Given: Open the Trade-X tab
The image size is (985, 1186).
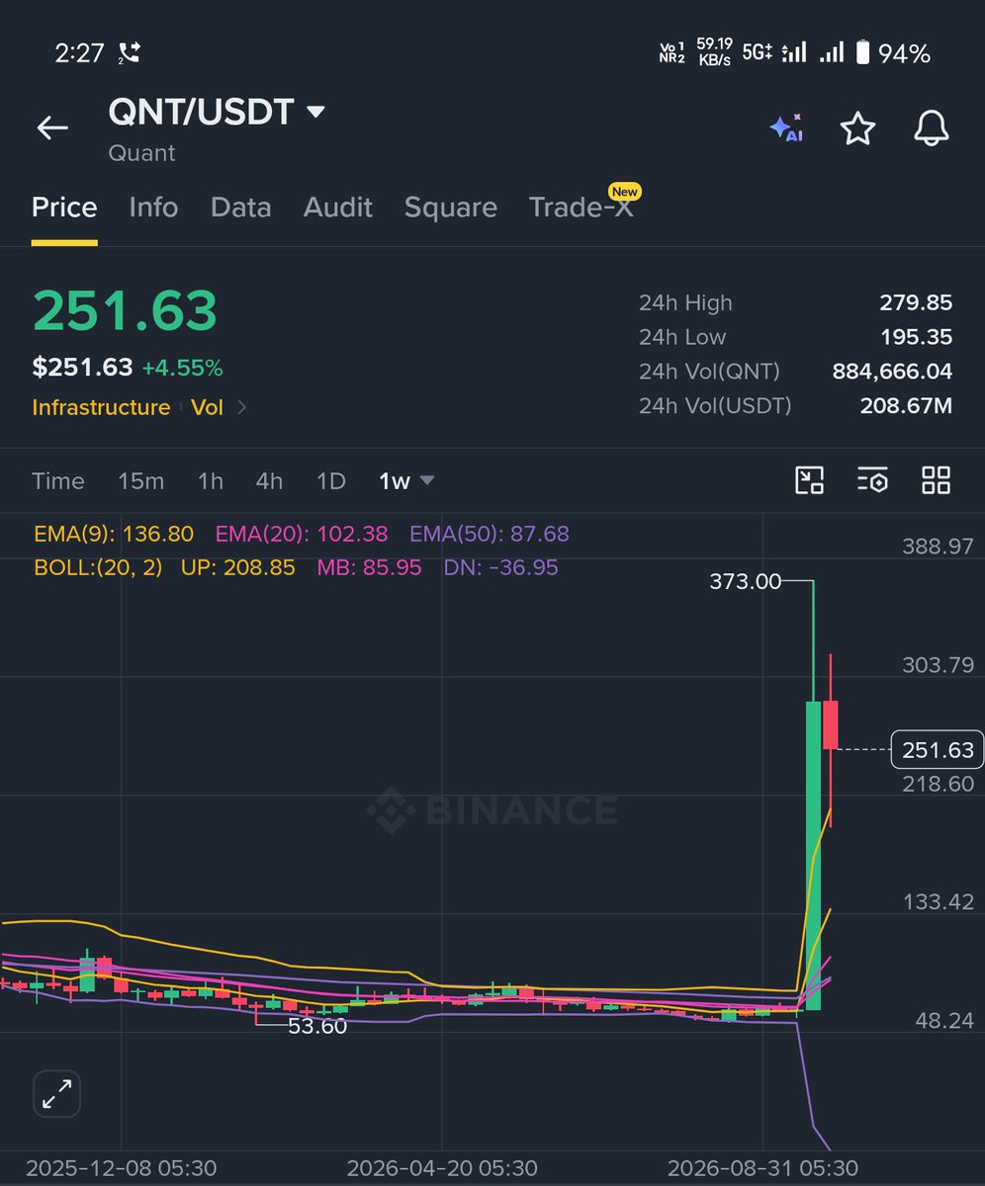Looking at the screenshot, I should pyautogui.click(x=582, y=208).
